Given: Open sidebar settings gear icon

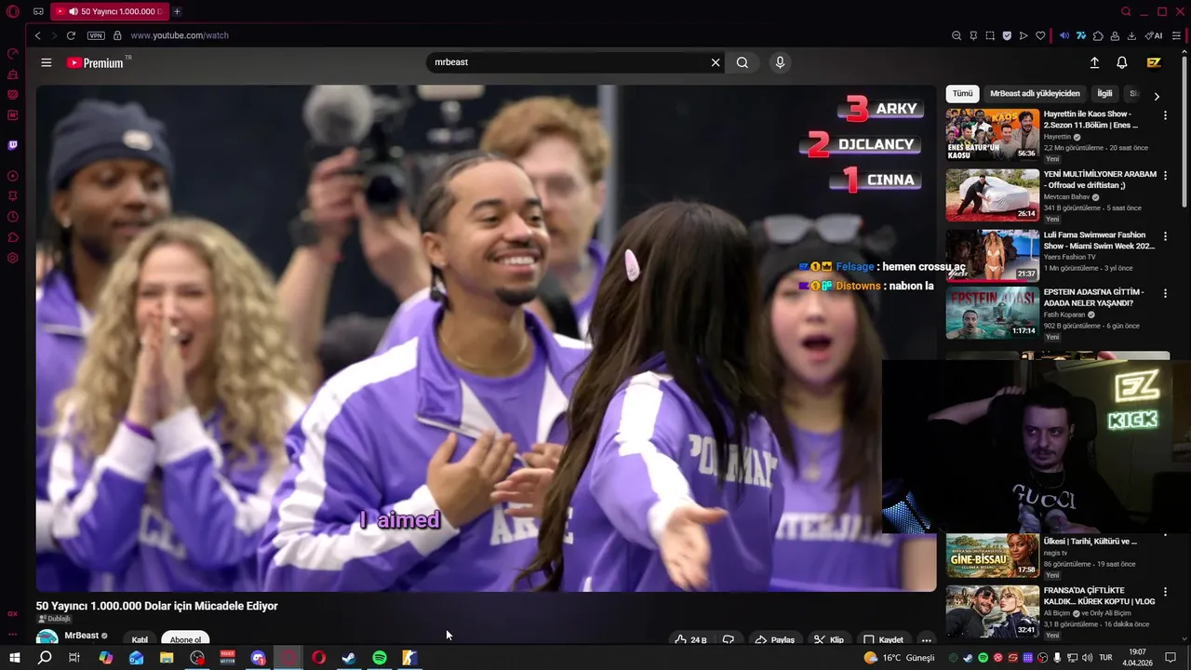Looking at the screenshot, I should 13,258.
